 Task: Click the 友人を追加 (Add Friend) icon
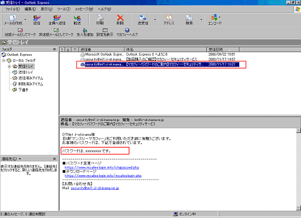[x=85, y=32]
